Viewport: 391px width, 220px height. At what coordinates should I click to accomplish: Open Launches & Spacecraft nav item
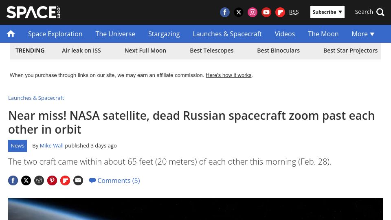point(227,34)
